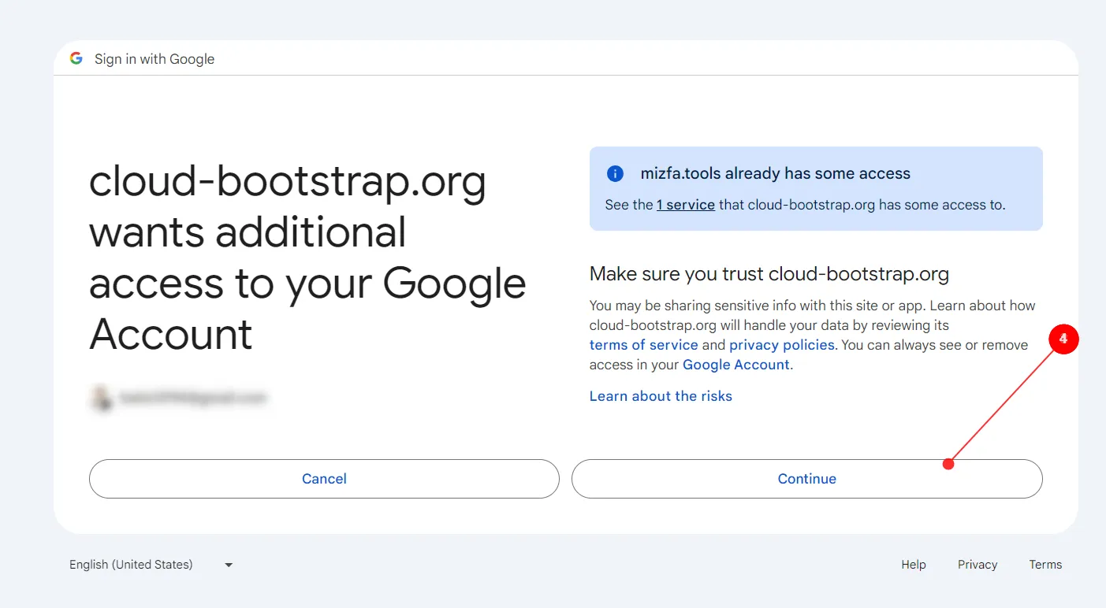Click the blurred account avatar
Screen dimensions: 1106x608
point(100,399)
